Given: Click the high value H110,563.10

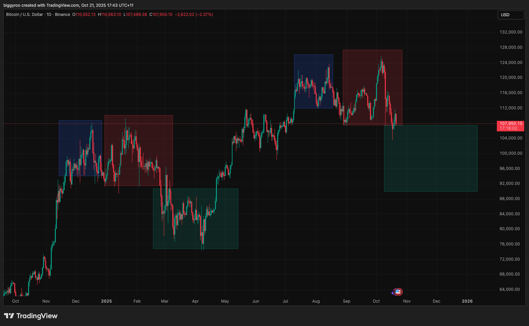Looking at the screenshot, I should [x=110, y=15].
